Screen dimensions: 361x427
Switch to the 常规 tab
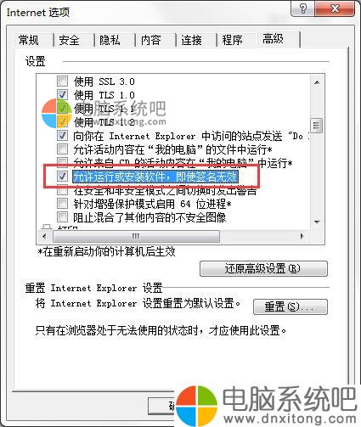coord(29,40)
